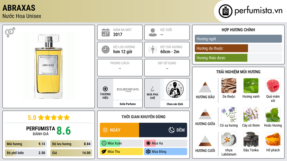Click the summer sun icon
This screenshot has height=161, width=287.
148,143
